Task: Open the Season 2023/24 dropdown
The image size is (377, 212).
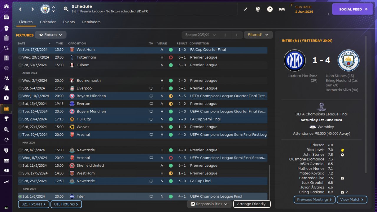Action: coord(201,35)
